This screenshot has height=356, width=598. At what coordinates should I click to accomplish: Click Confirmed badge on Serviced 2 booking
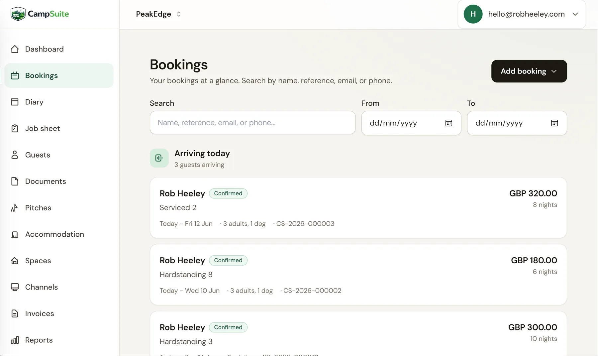pyautogui.click(x=228, y=193)
